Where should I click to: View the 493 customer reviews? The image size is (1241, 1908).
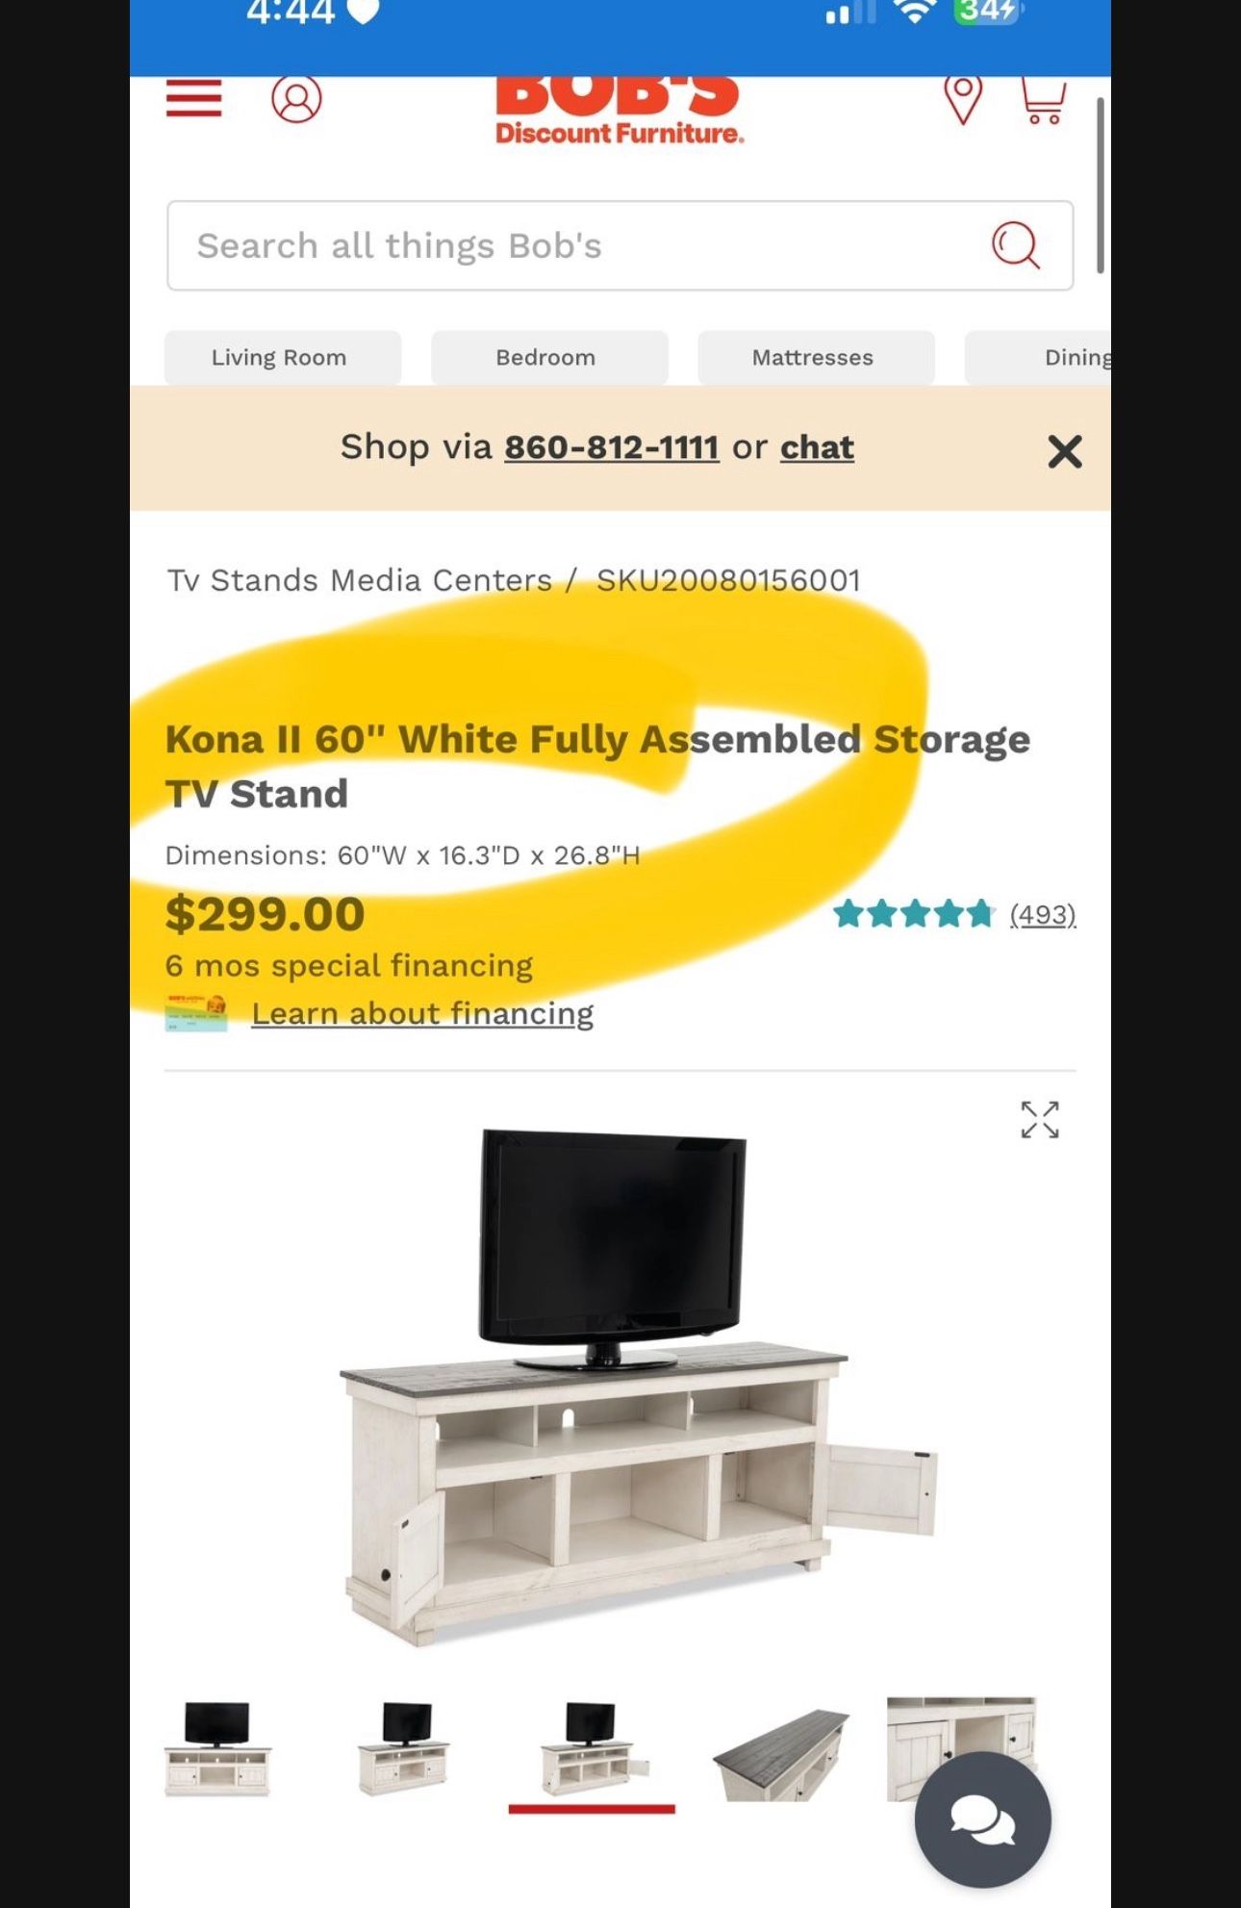click(x=1043, y=914)
